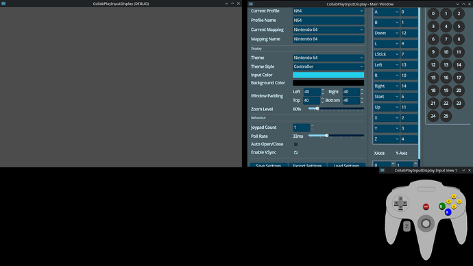Click joypad button indicator 16
The height and width of the screenshot is (266, 473).
[x=446, y=77]
